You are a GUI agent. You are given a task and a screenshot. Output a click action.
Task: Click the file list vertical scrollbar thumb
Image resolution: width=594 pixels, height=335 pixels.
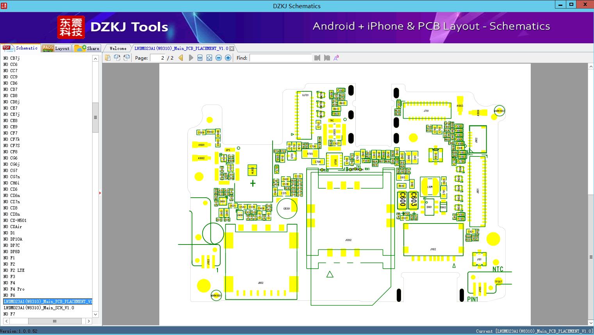(95, 117)
